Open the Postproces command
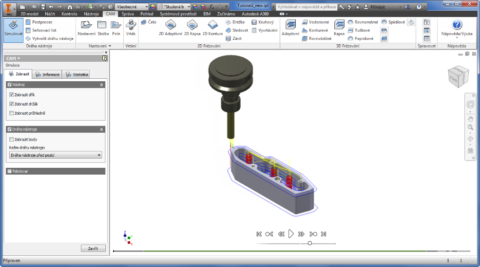This screenshot has width=480, height=267. coord(39,22)
